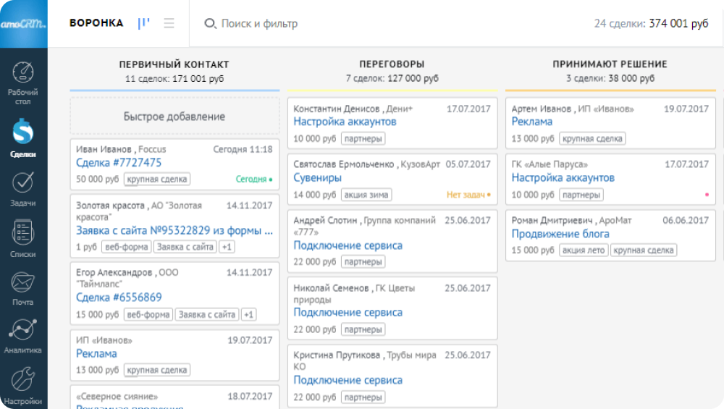This screenshot has height=409, width=724.
Task: Switch to pipeline column view
Action: (x=144, y=23)
